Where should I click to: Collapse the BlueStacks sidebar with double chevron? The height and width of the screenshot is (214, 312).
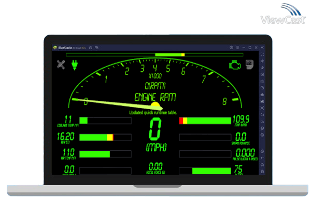click(x=262, y=48)
